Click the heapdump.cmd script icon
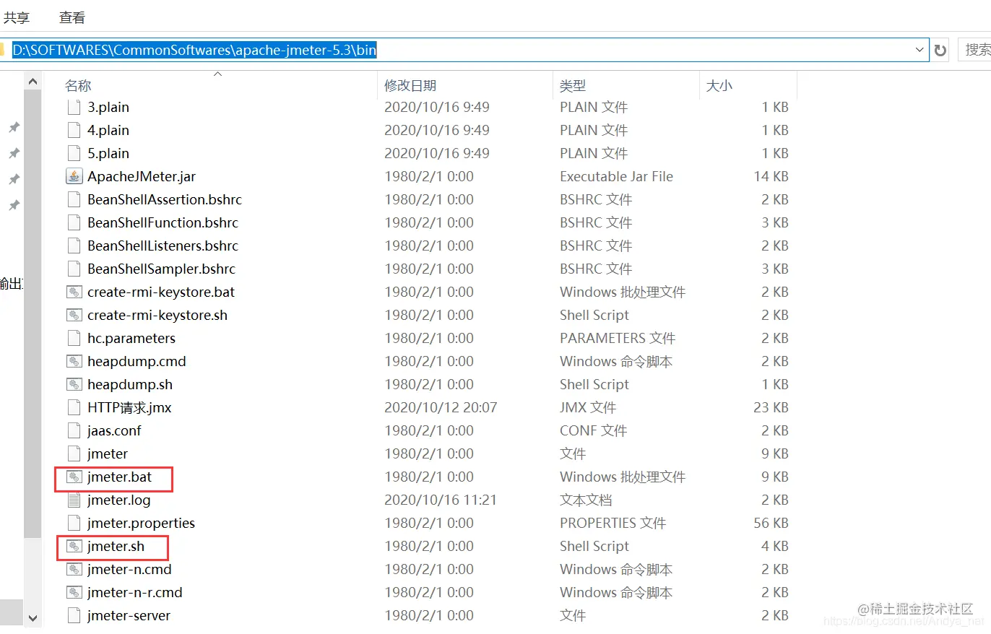 click(74, 361)
